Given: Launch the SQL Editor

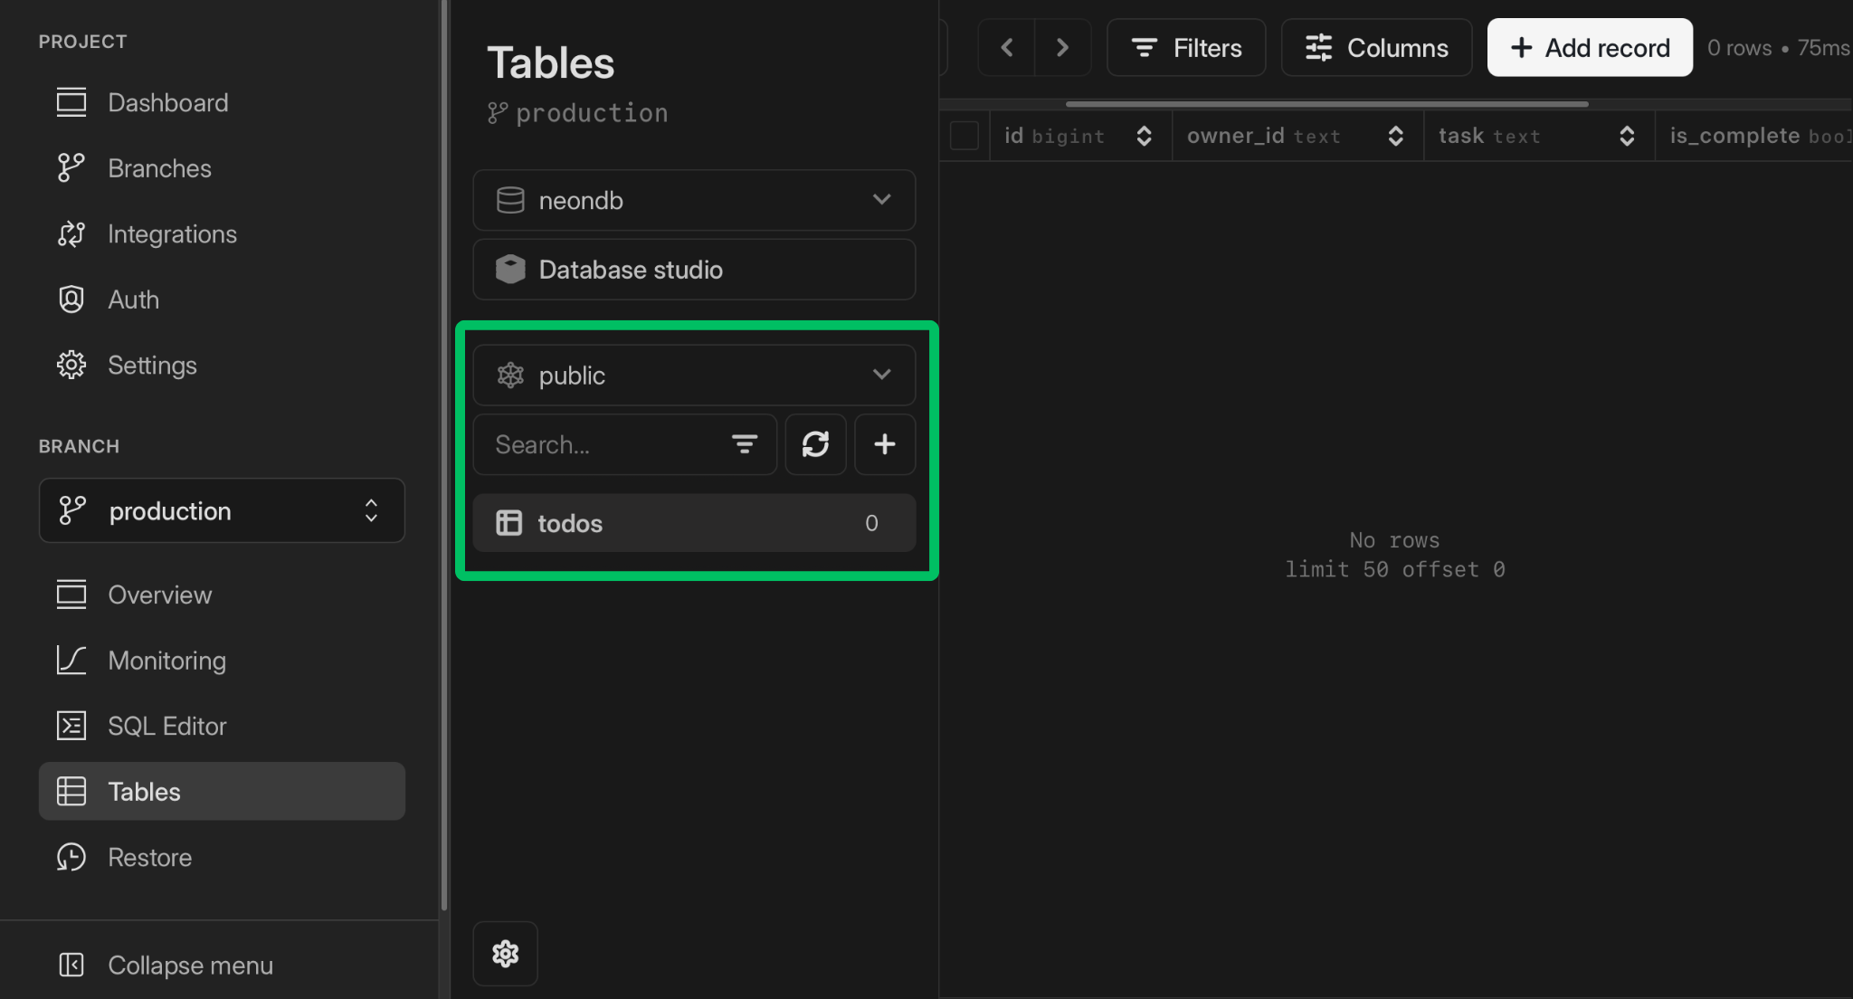Looking at the screenshot, I should click(x=166, y=725).
